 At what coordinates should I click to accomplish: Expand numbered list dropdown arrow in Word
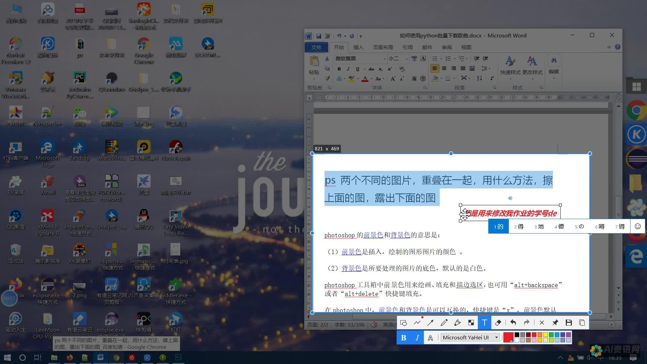tap(454, 59)
